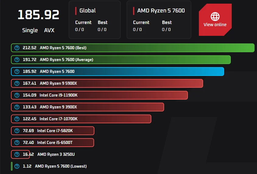Click help icon beside 185.92 AMD Ryzen 5 7600
Screen dimensions: 257x174
click(17, 72)
